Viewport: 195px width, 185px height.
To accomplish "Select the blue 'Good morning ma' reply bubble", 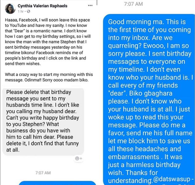I will pyautogui.click(x=149, y=100).
